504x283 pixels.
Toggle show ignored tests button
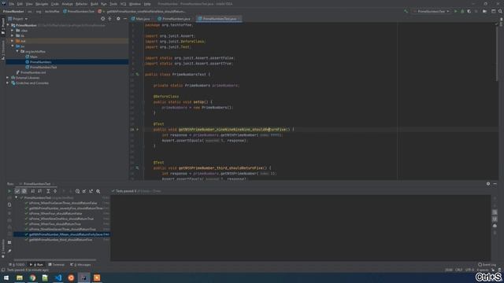pos(24,191)
